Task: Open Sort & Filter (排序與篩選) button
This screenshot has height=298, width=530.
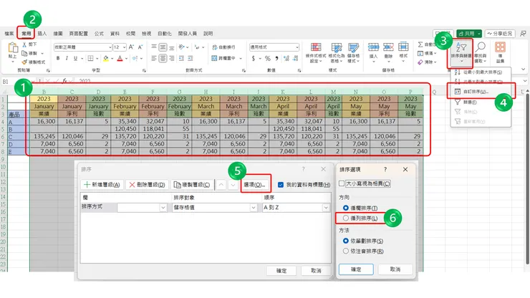Action: coord(461,52)
